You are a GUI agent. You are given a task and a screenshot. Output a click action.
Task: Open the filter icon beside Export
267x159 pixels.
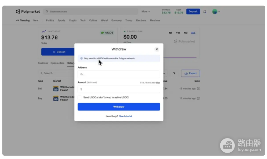pyautogui.click(x=174, y=73)
